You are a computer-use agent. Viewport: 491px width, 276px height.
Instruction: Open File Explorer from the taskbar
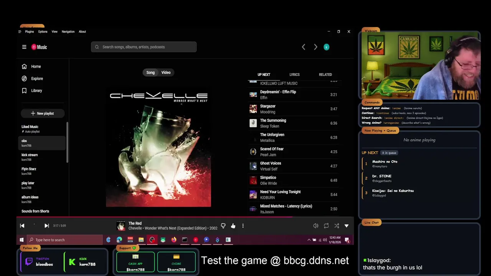[x=141, y=240]
